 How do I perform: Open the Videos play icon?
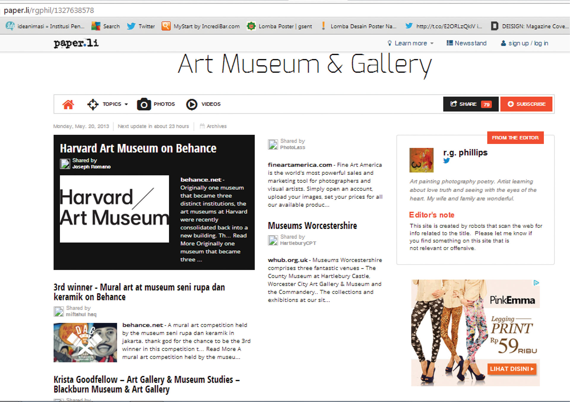tap(191, 104)
